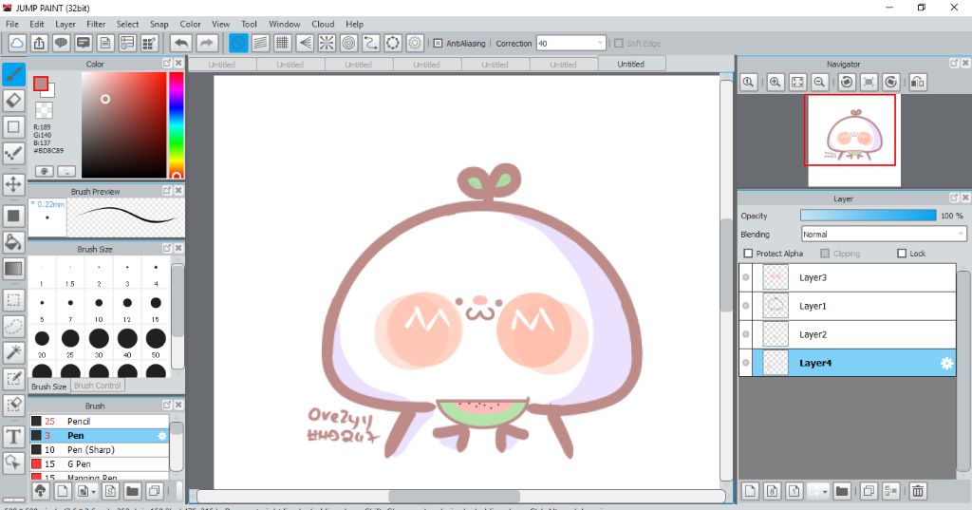Open the Cloud menu
This screenshot has height=510, width=972.
(323, 24)
